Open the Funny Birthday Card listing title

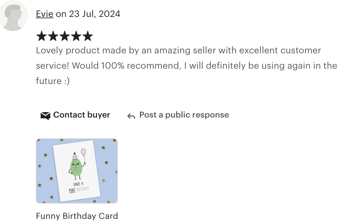[77, 216]
